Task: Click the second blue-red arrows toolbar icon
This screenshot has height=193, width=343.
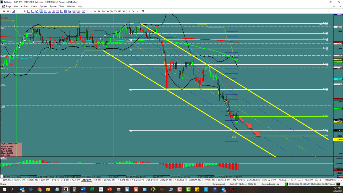Action: tap(8, 11)
